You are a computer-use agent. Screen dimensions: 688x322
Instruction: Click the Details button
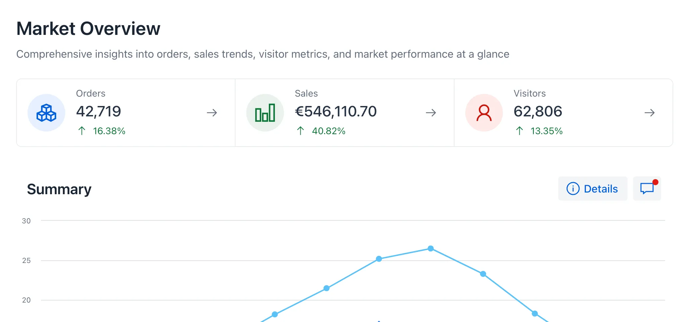[x=593, y=189]
